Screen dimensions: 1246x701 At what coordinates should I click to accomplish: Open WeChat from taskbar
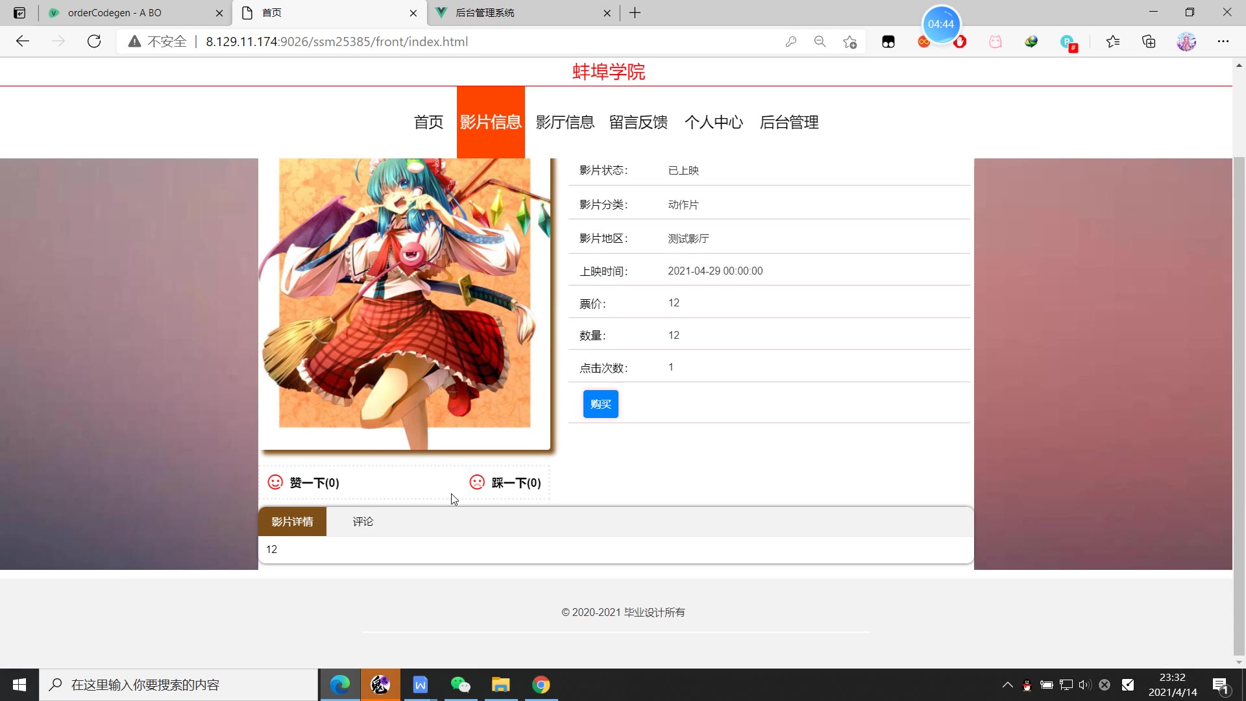461,685
